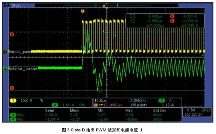Click channel 4 Inductor_current ground indicator
This screenshot has width=216, height=134.
click(x=5, y=69)
